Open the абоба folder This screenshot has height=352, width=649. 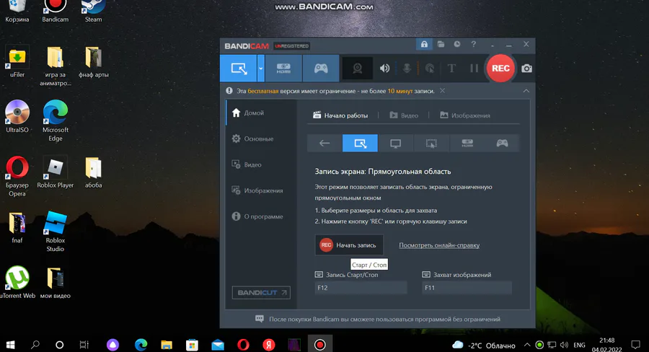pyautogui.click(x=93, y=172)
